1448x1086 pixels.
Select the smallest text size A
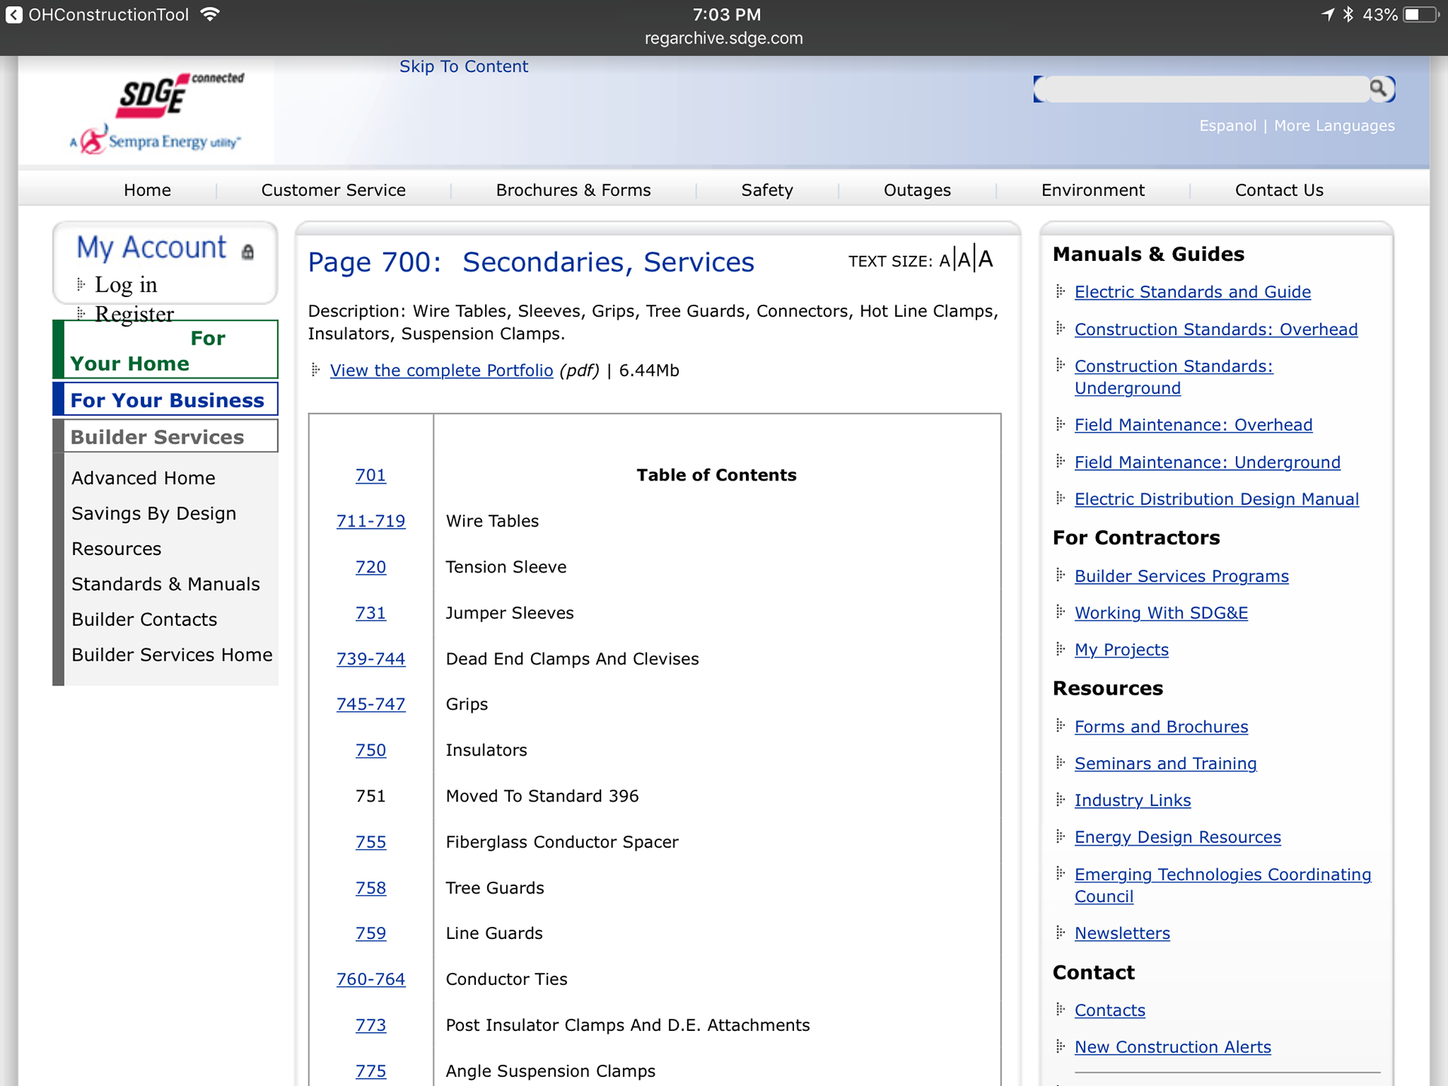point(944,261)
